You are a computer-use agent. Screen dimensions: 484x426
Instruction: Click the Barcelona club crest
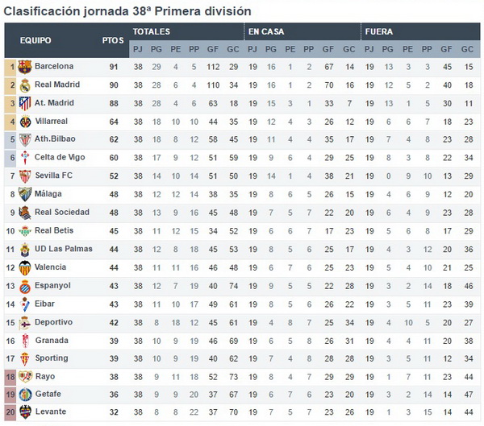point(25,67)
